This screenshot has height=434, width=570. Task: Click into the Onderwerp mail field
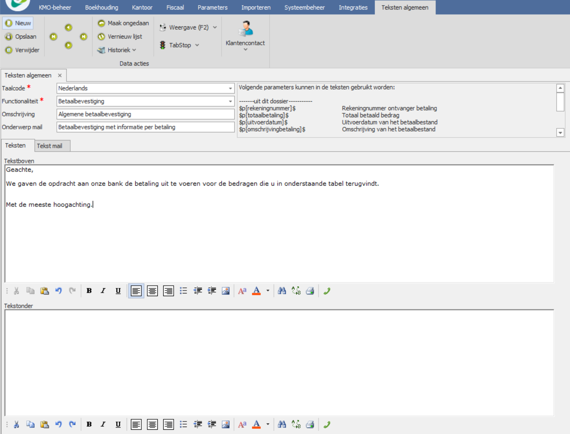[145, 127]
